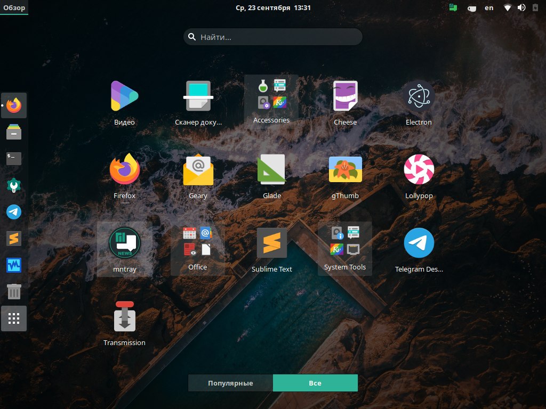This screenshot has width=546, height=409.
Task: Open the Transmission torrent client
Action: click(x=124, y=323)
